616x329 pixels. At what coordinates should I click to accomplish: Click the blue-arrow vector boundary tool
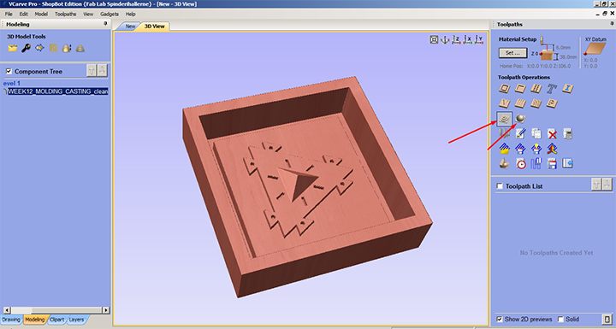[x=39, y=49]
